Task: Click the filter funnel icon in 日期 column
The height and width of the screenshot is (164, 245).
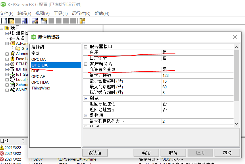Action: pyautogui.click(x=24, y=141)
